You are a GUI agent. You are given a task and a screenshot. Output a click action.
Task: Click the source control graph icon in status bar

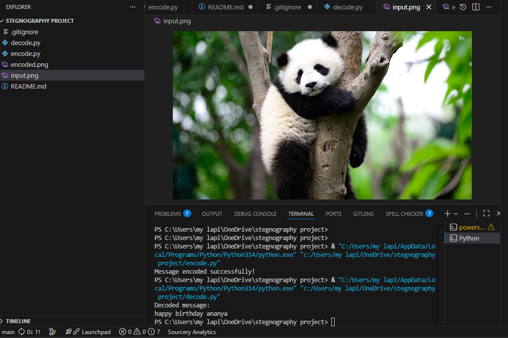coord(52,332)
